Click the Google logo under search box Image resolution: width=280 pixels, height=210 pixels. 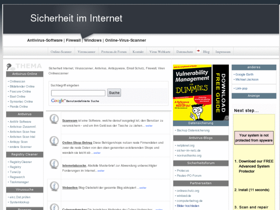58,101
